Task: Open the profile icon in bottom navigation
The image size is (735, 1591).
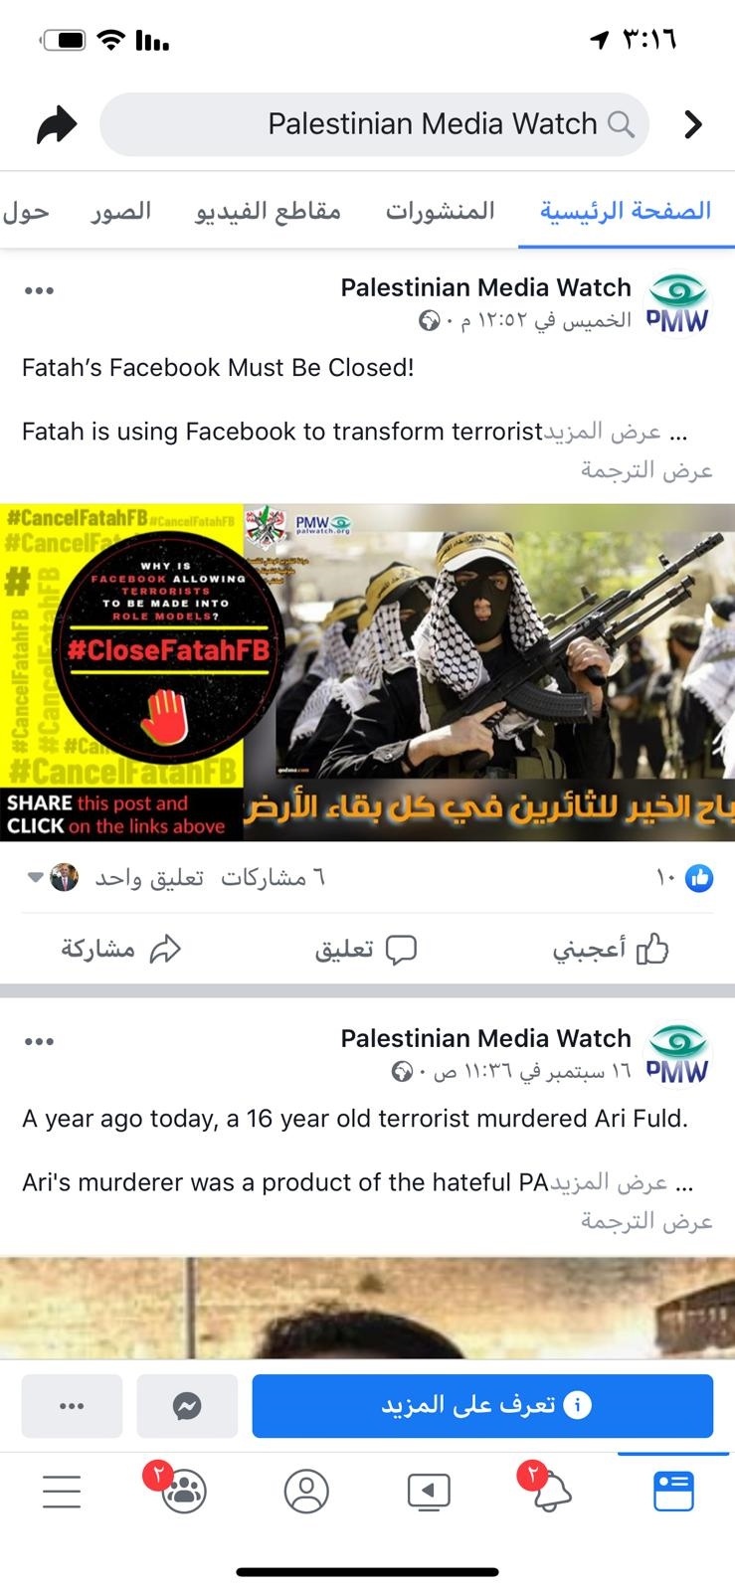Action: pyautogui.click(x=306, y=1492)
